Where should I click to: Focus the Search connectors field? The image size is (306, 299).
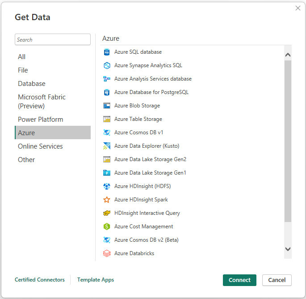[53, 39]
